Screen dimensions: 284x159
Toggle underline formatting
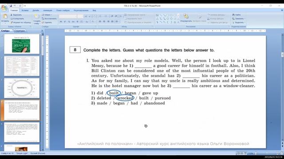coord(69,22)
